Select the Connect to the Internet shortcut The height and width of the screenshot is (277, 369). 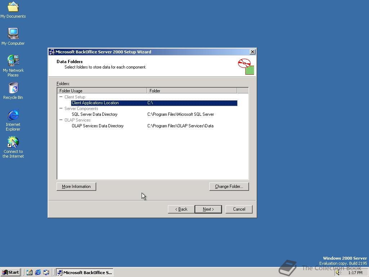click(13, 147)
